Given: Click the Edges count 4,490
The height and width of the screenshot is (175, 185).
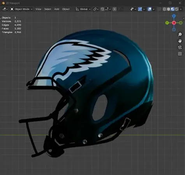Looking at the screenshot, I should coord(18,25).
